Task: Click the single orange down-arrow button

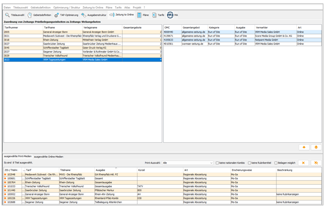Action: [x=304, y=147]
